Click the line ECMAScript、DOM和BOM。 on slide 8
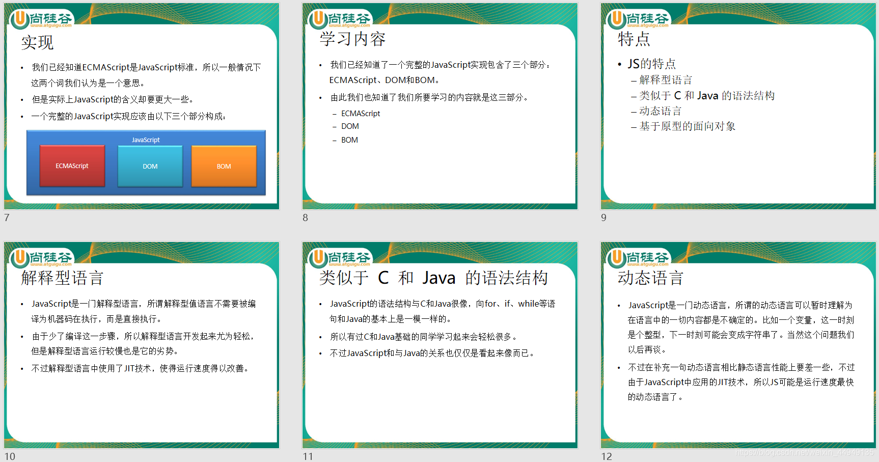The image size is (879, 462). [x=384, y=80]
